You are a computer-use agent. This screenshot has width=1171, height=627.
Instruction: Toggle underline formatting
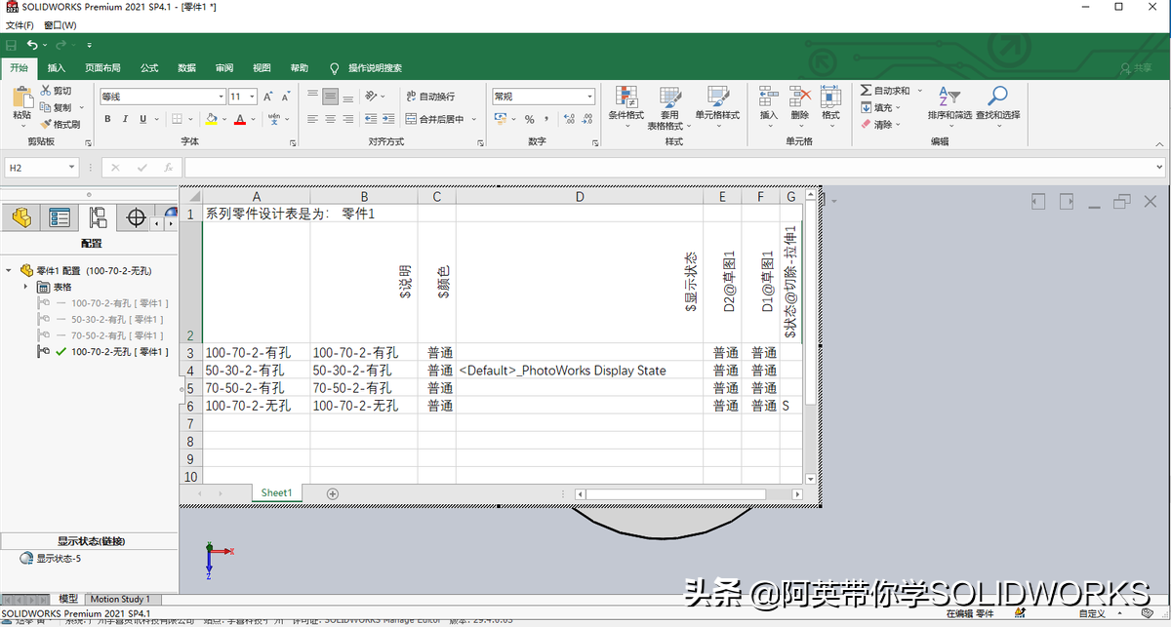coord(142,119)
